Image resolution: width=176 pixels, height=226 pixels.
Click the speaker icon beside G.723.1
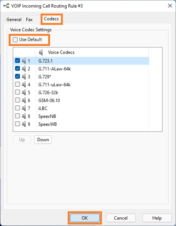[24, 61]
